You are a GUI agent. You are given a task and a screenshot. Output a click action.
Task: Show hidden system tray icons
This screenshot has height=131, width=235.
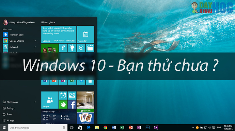(x=193, y=128)
